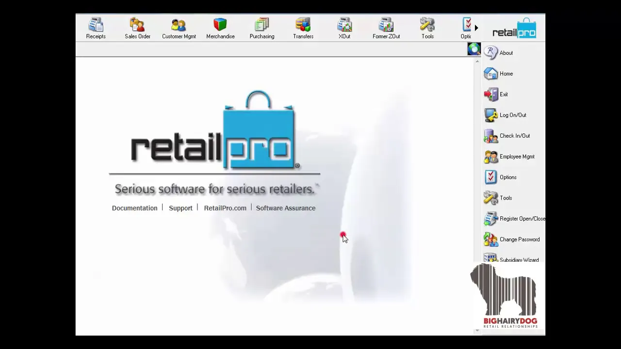Screen dimensions: 621x349
Task: Click the Retail Pro logo top right
Action: [514, 29]
